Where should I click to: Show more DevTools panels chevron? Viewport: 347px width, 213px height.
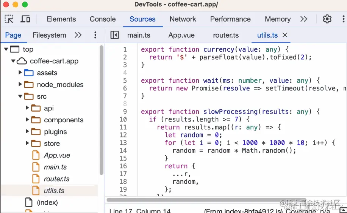point(304,19)
